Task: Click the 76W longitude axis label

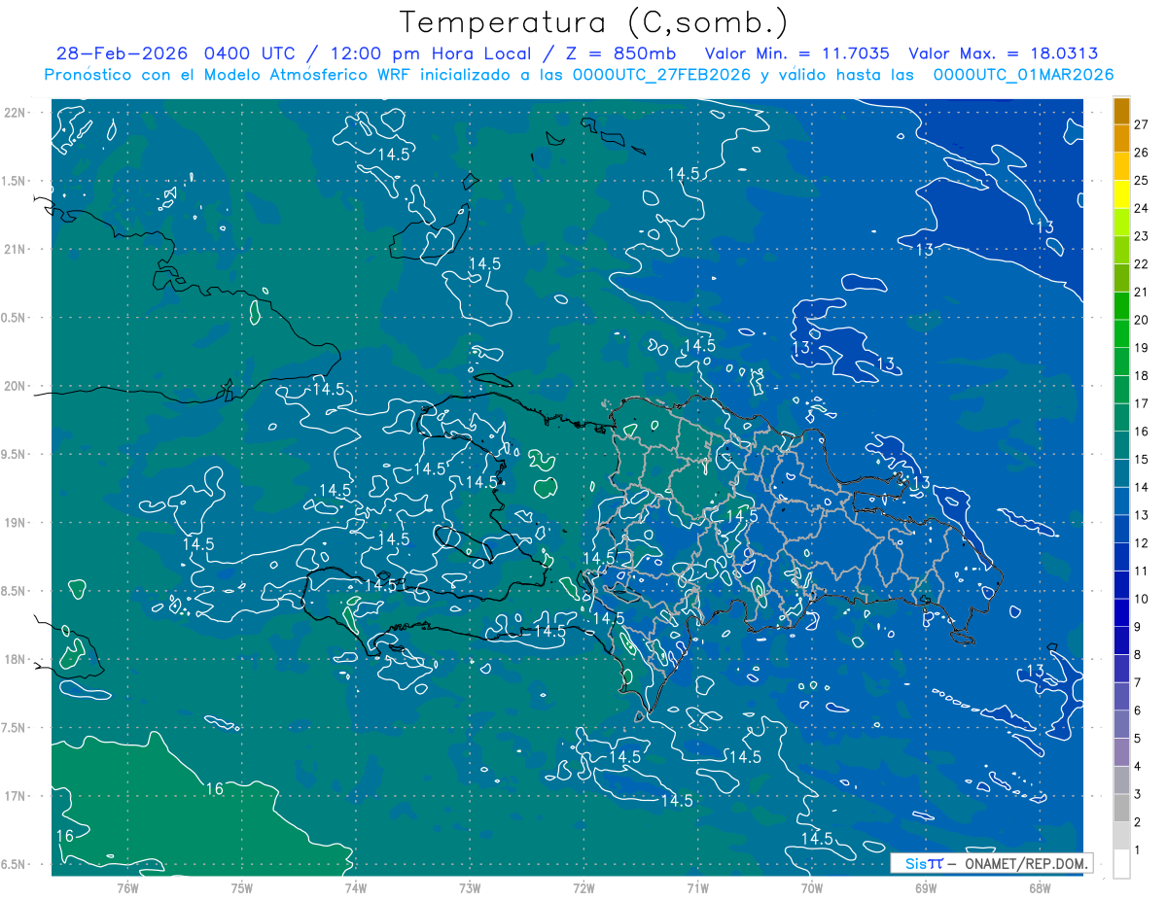Action: pyautogui.click(x=128, y=887)
